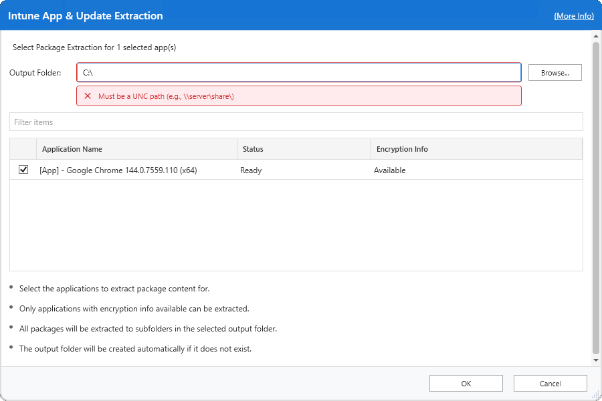The image size is (602, 401).
Task: Click the blank checkbox column header
Action: tap(23, 148)
